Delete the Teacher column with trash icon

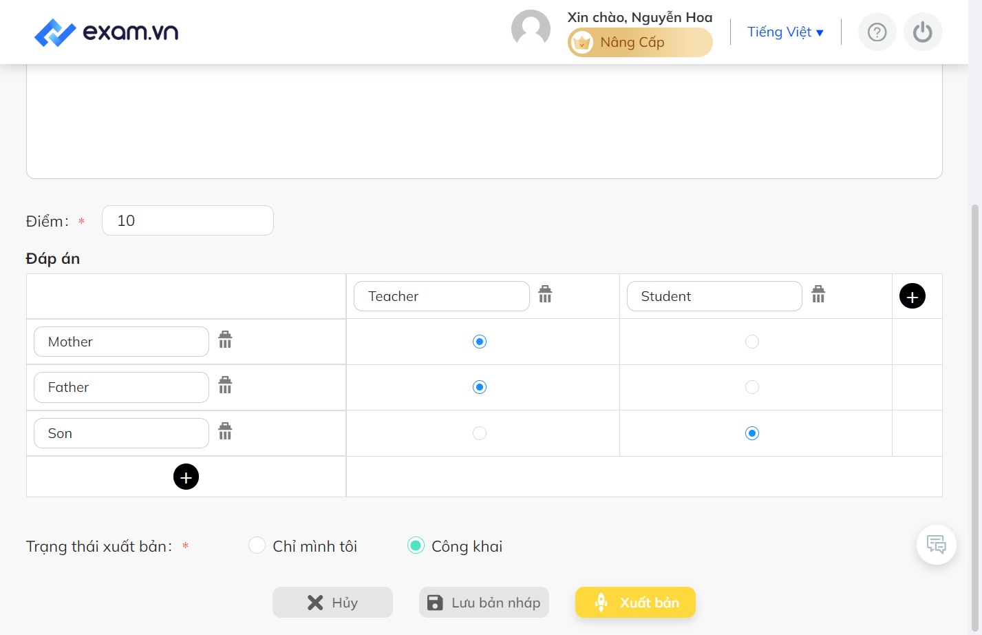click(545, 295)
